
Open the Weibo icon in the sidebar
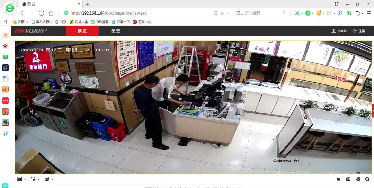[6, 46]
